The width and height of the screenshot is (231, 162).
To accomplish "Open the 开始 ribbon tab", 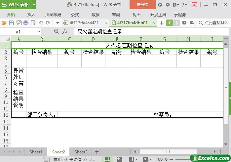I will [11, 15].
